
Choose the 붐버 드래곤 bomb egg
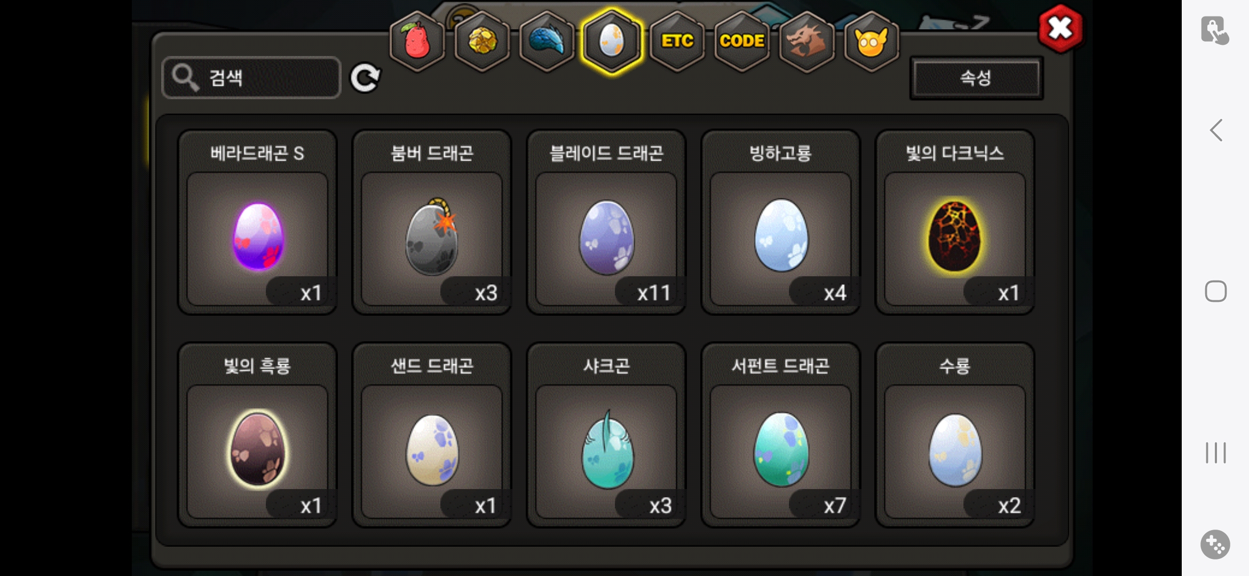[x=432, y=222]
